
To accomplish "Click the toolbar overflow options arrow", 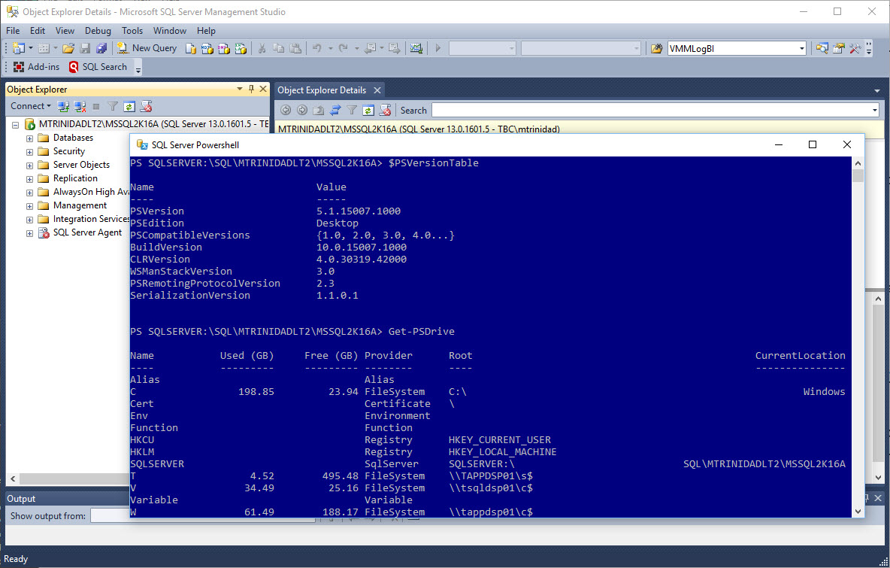I will pos(869,48).
